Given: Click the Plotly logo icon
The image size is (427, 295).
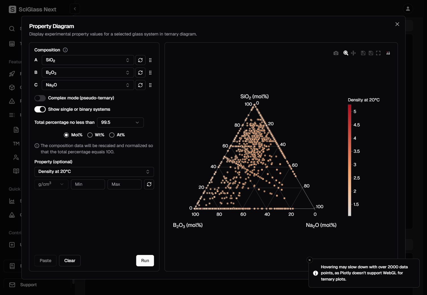Looking at the screenshot, I should click(388, 53).
